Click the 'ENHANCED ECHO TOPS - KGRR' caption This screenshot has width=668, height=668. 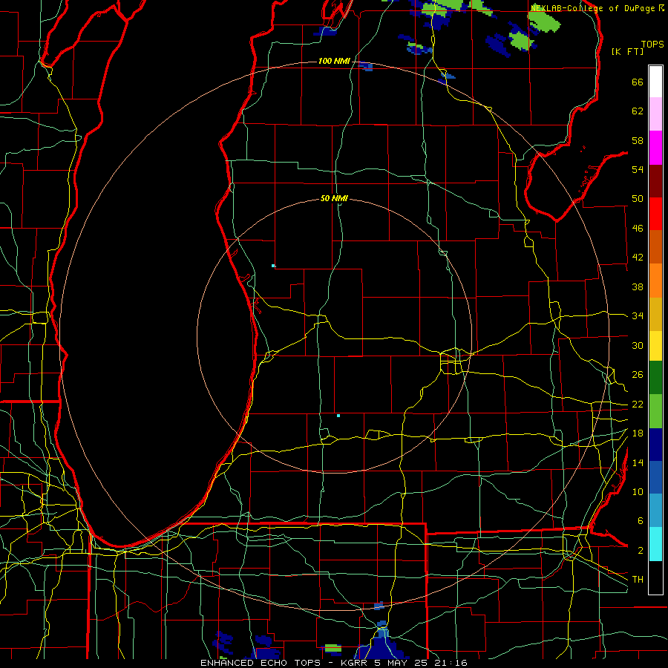tap(284, 663)
